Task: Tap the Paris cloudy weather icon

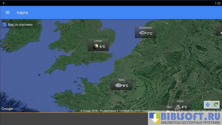Action: (118, 86)
